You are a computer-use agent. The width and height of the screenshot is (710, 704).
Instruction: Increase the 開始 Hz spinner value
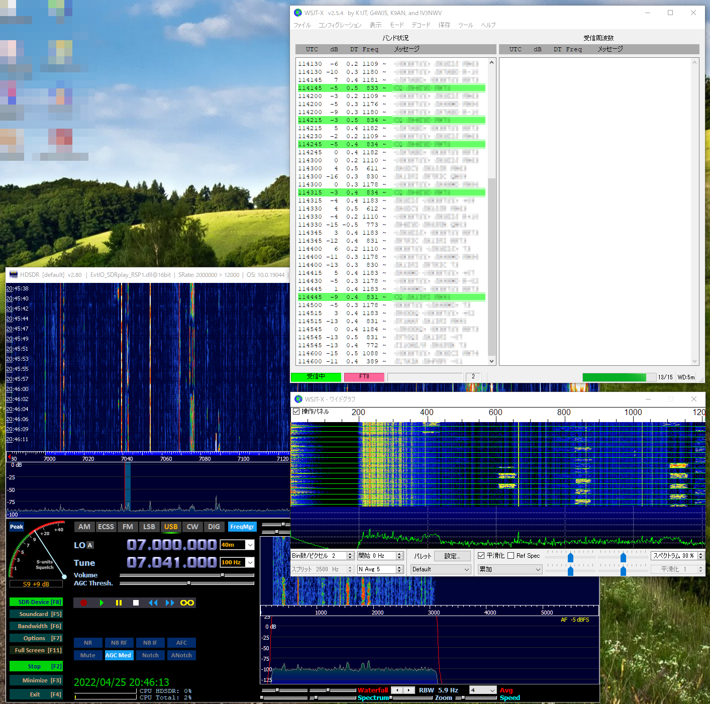click(x=399, y=554)
